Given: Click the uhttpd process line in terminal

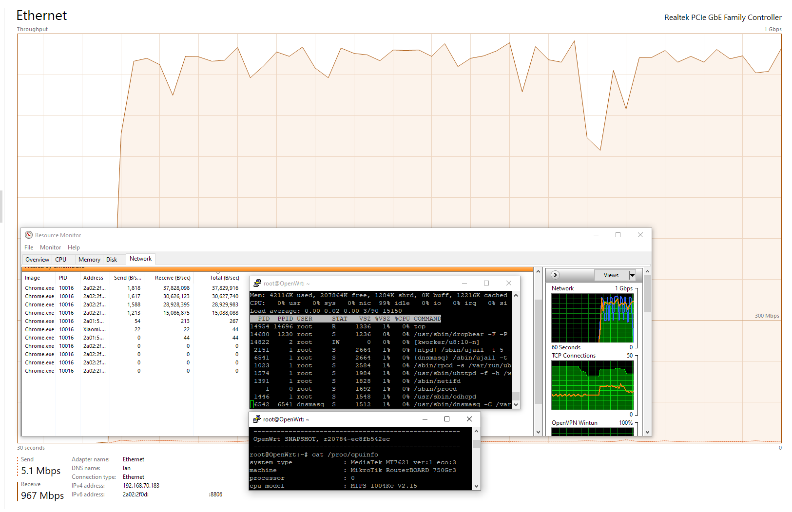Looking at the screenshot, I should pyautogui.click(x=381, y=373).
